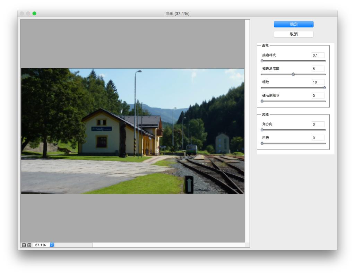Click the 硬毛刷细节 value field
This screenshot has width=355, height=275.
tap(318, 96)
